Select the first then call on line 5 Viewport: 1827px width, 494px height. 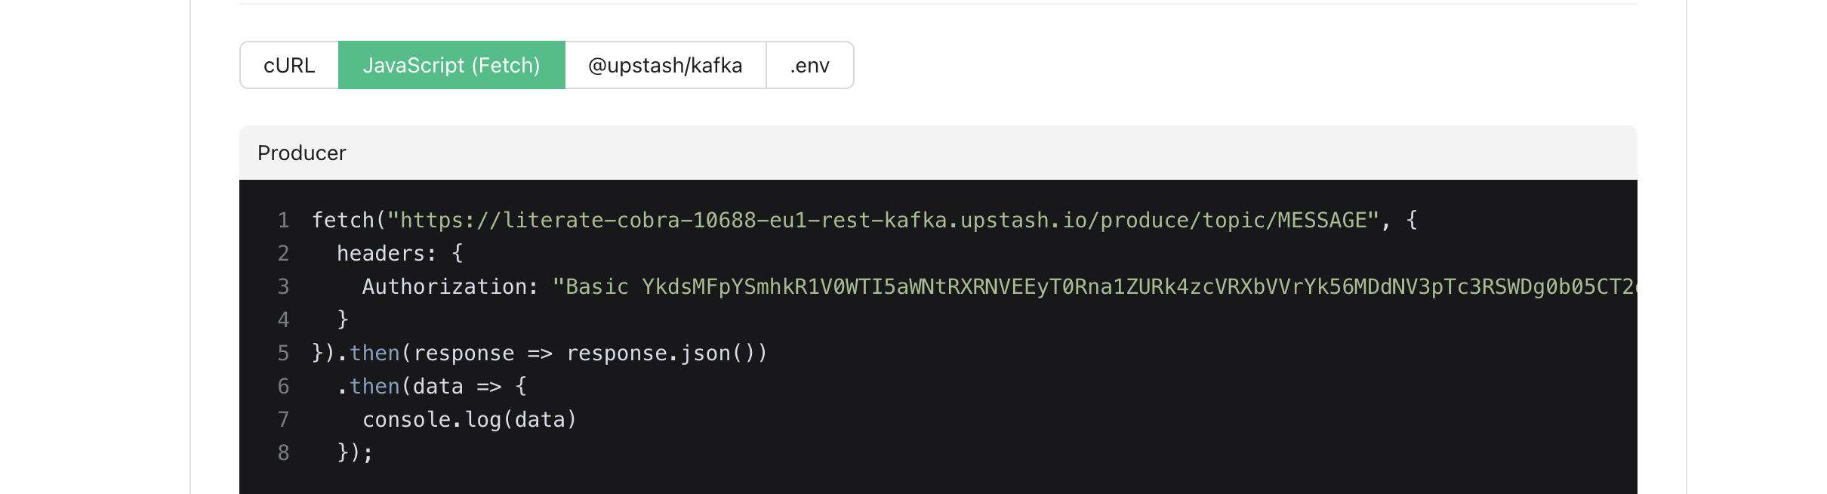click(375, 352)
